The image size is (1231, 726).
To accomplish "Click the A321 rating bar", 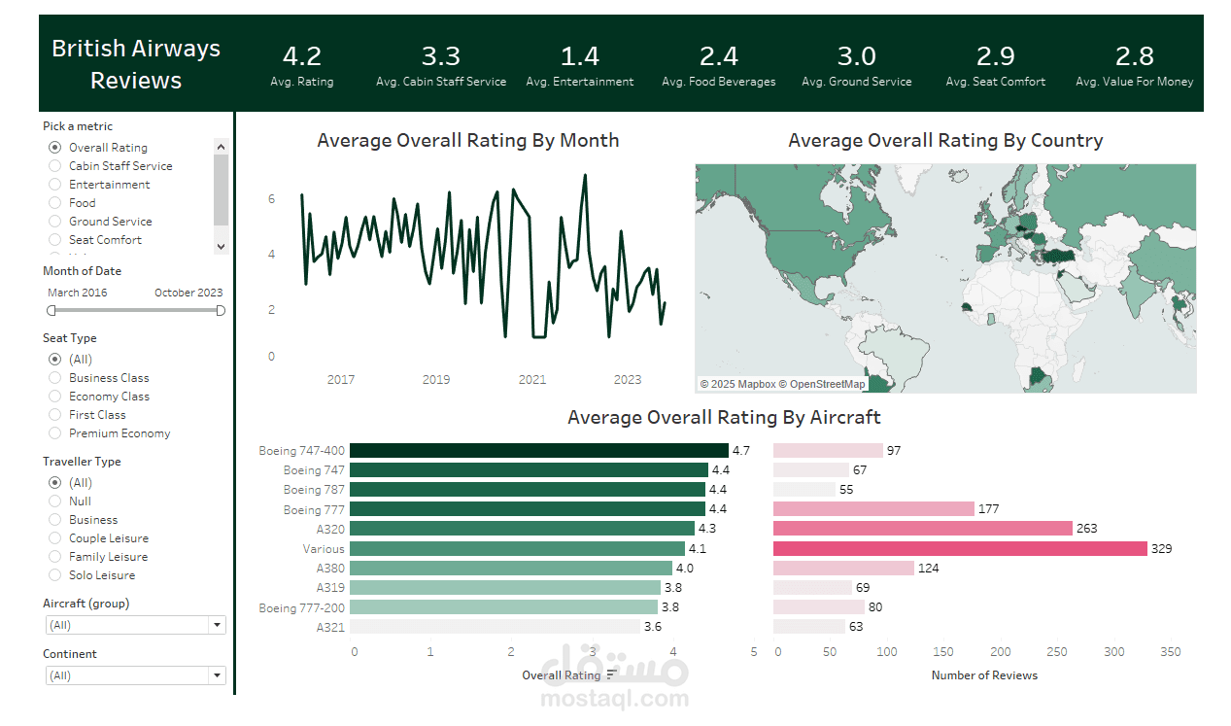I will point(496,627).
